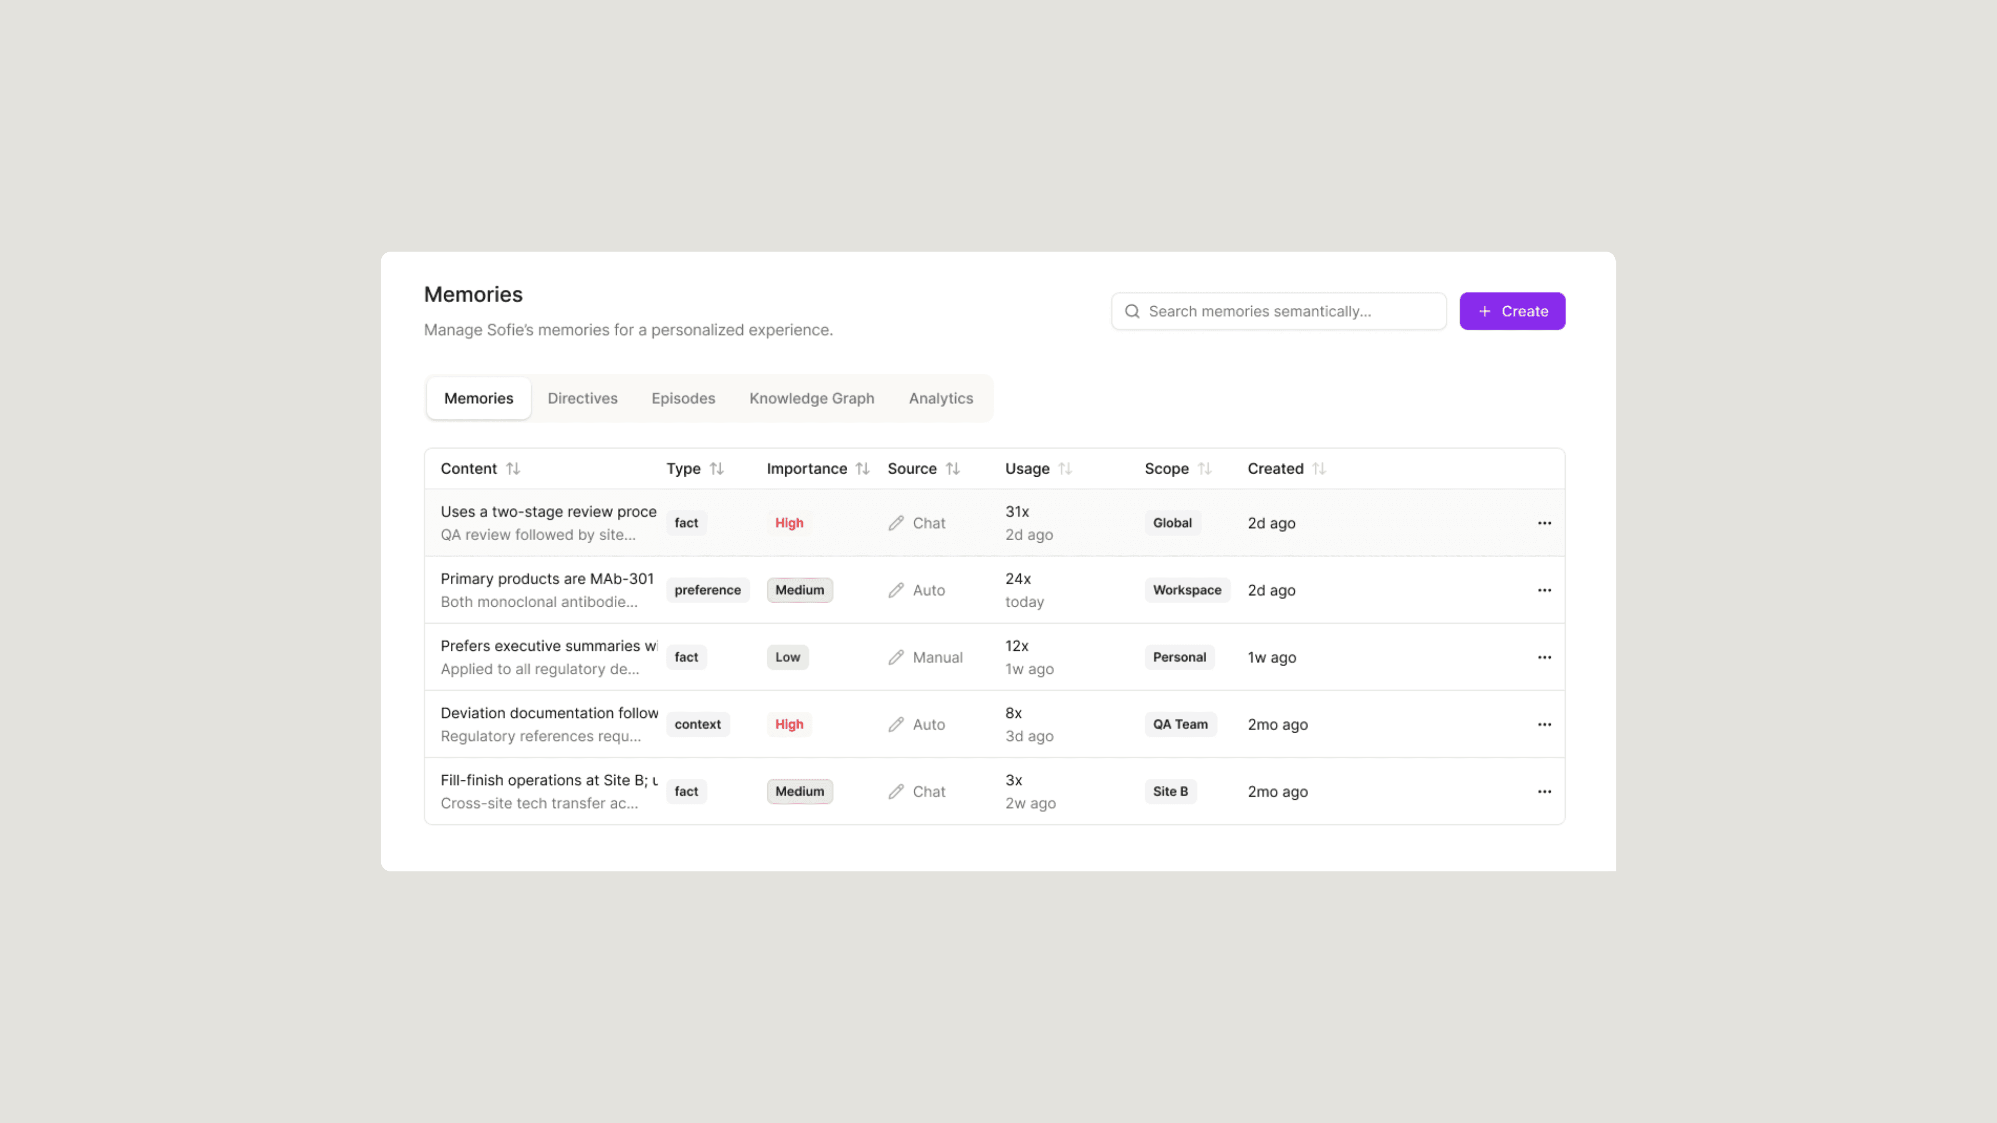Toggle Source column sort order
This screenshot has height=1123, width=1997.
[953, 469]
